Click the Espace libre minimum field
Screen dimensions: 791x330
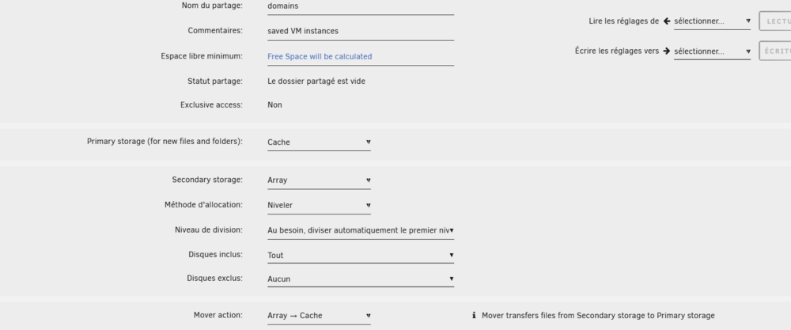361,56
